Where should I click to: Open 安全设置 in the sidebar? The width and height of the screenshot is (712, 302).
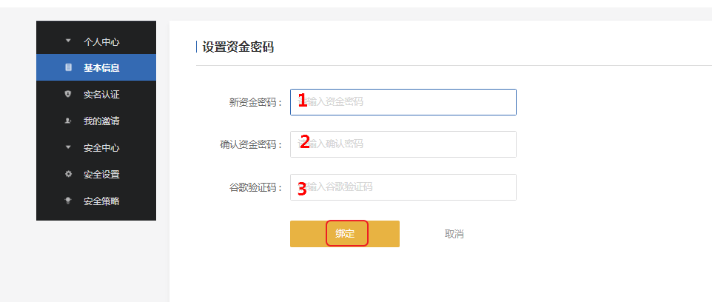tap(96, 175)
